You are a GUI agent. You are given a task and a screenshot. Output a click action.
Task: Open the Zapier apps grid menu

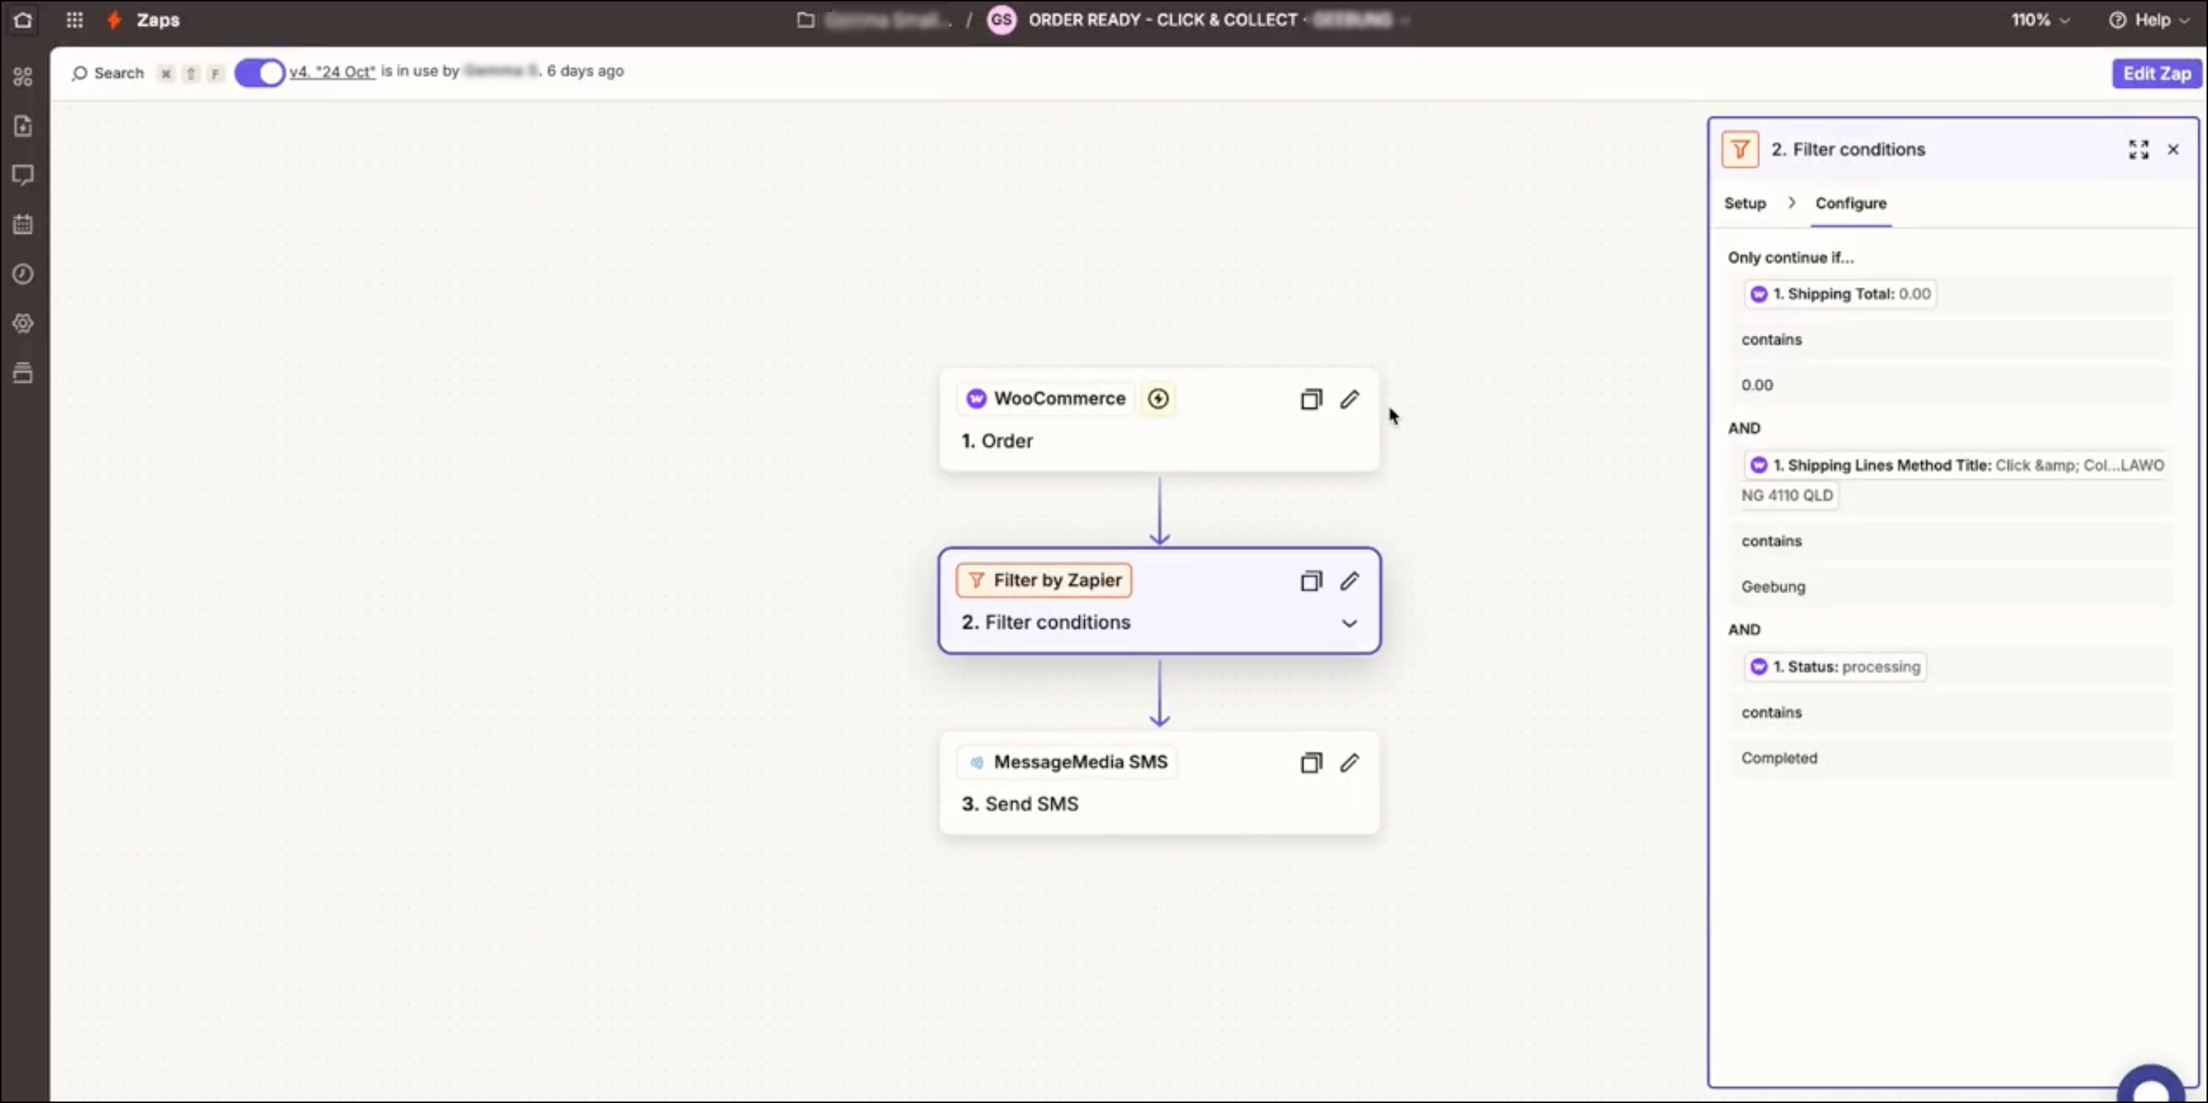tap(75, 20)
